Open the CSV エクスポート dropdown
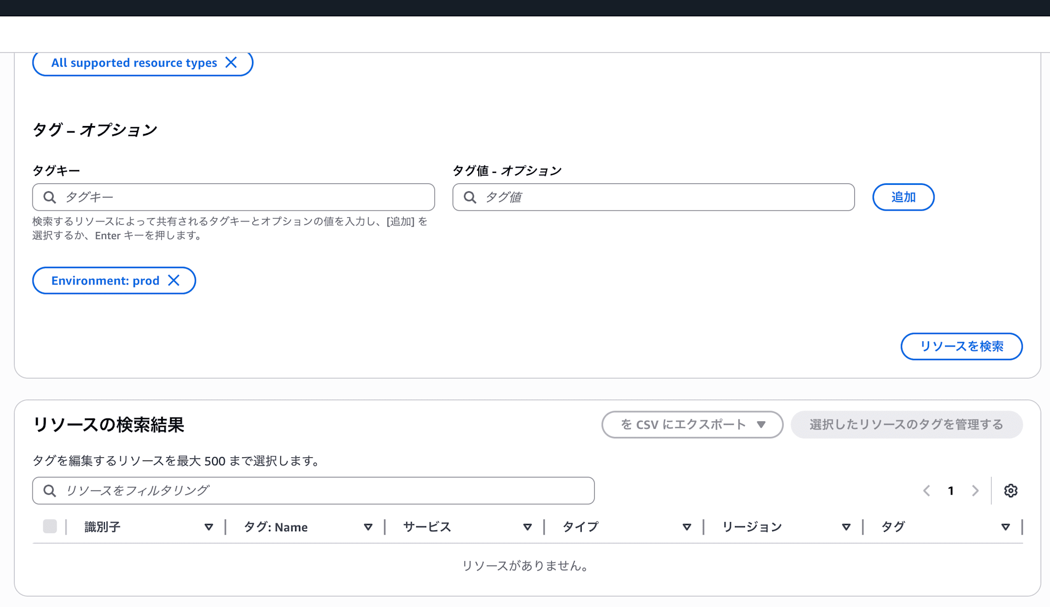 tap(691, 425)
